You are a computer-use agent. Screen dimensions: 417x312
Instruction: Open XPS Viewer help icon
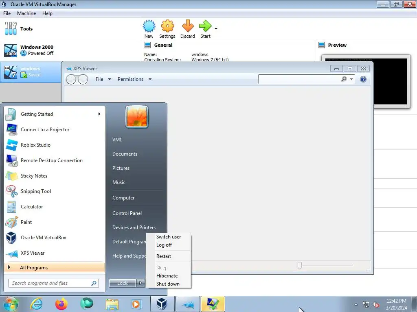pos(363,79)
